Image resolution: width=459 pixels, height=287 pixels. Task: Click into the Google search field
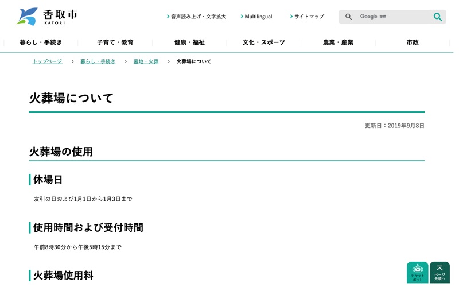coord(392,17)
